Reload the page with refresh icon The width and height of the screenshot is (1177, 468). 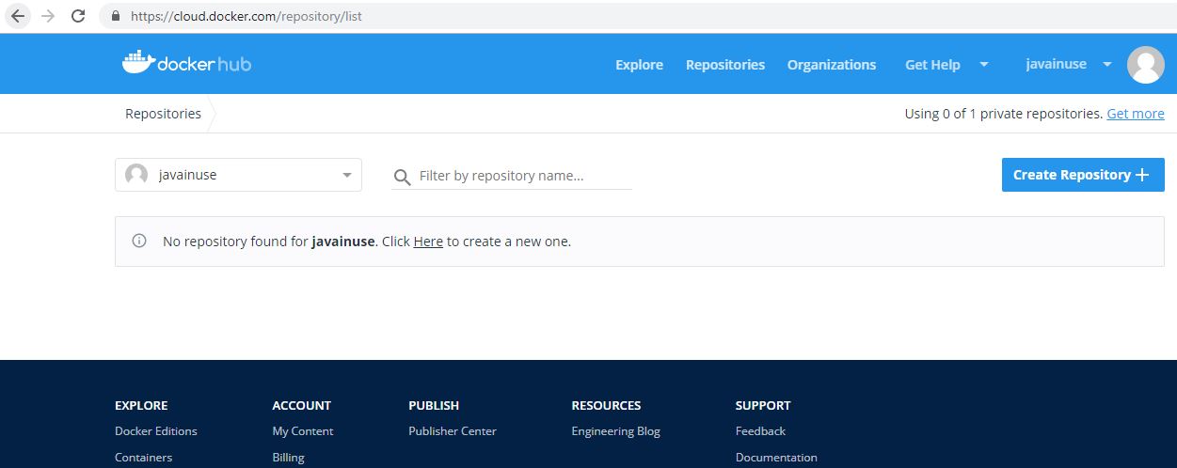pyautogui.click(x=78, y=16)
